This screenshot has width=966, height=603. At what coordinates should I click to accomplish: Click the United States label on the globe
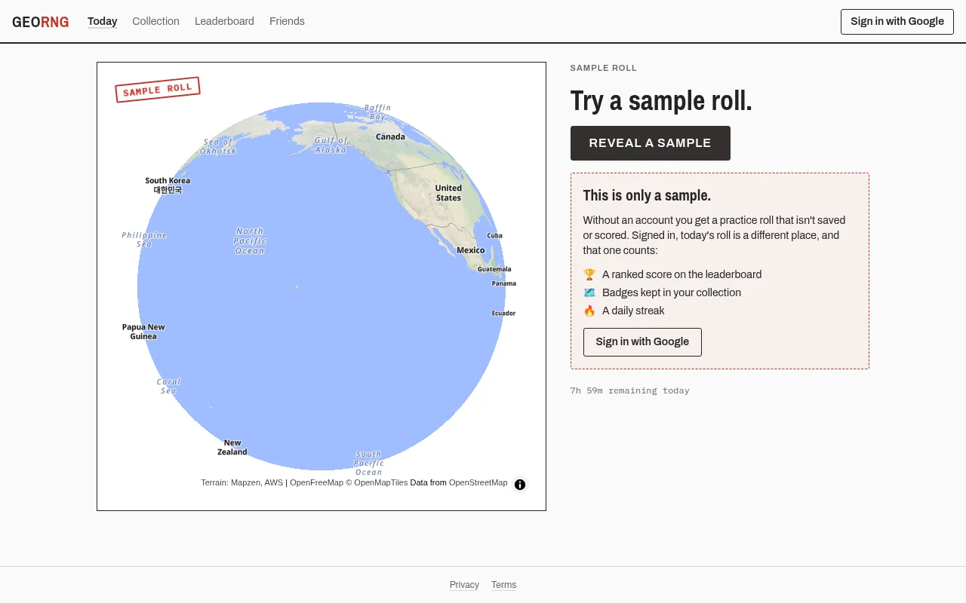[448, 193]
